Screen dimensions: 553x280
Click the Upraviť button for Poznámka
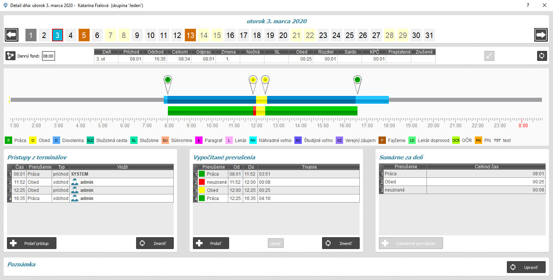(526, 267)
